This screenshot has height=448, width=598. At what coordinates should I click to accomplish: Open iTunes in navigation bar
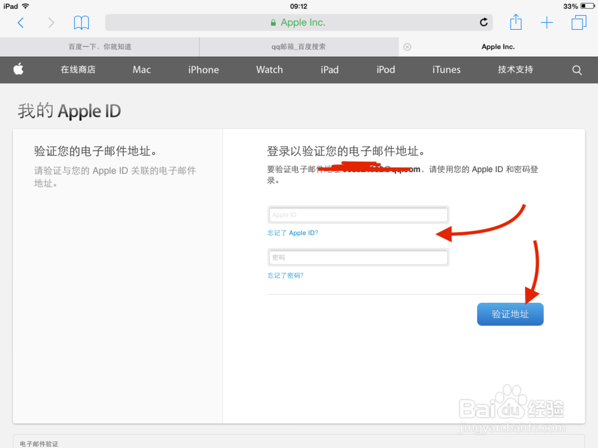[446, 70]
